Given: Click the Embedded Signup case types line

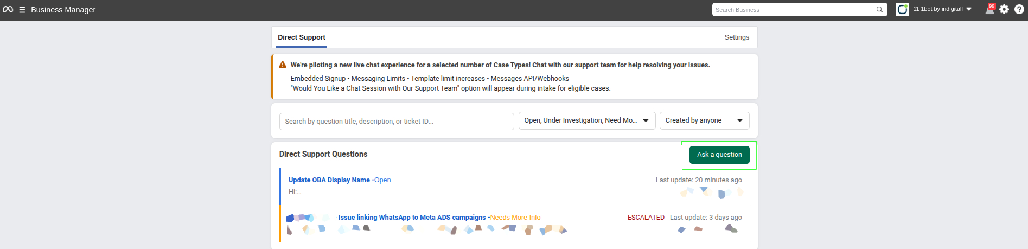Looking at the screenshot, I should (x=430, y=79).
